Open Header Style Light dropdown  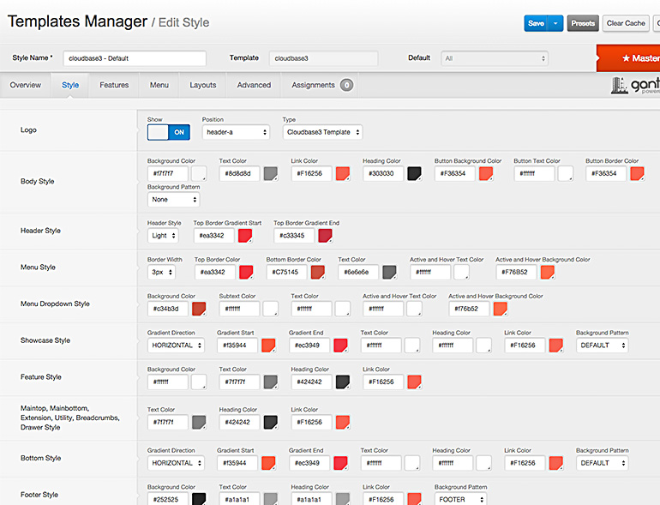[x=163, y=236]
